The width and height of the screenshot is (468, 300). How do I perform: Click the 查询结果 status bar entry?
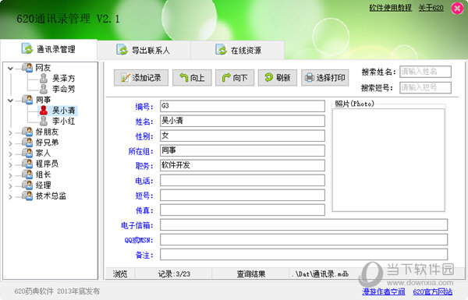250,274
